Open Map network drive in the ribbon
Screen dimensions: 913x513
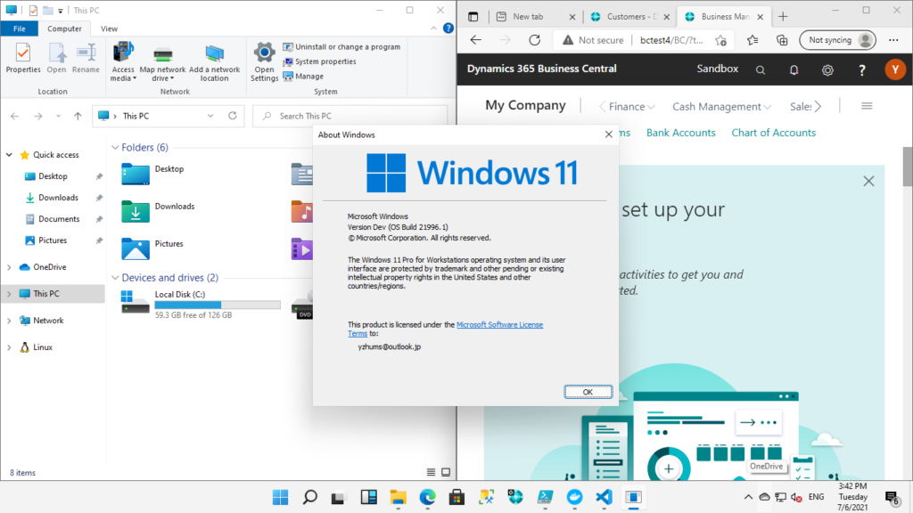tap(162, 62)
